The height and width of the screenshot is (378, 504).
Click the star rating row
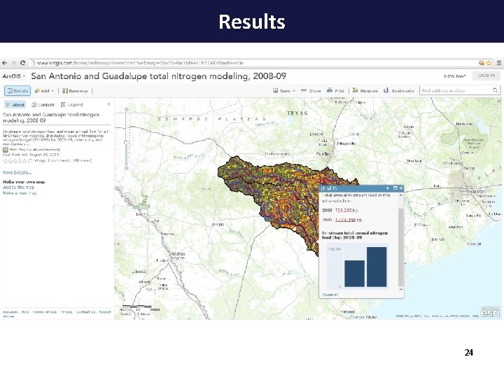(15, 160)
